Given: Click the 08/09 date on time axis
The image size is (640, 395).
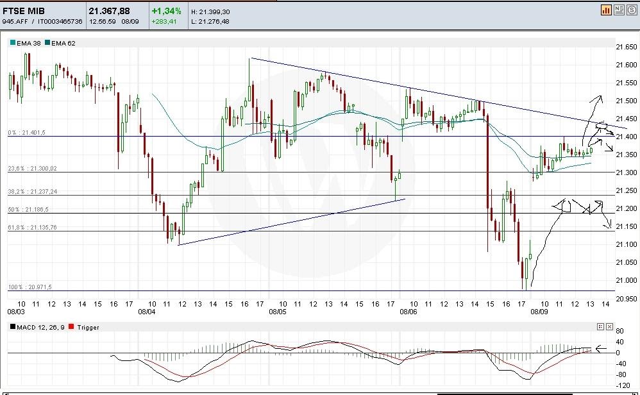Looking at the screenshot, I should tap(539, 312).
